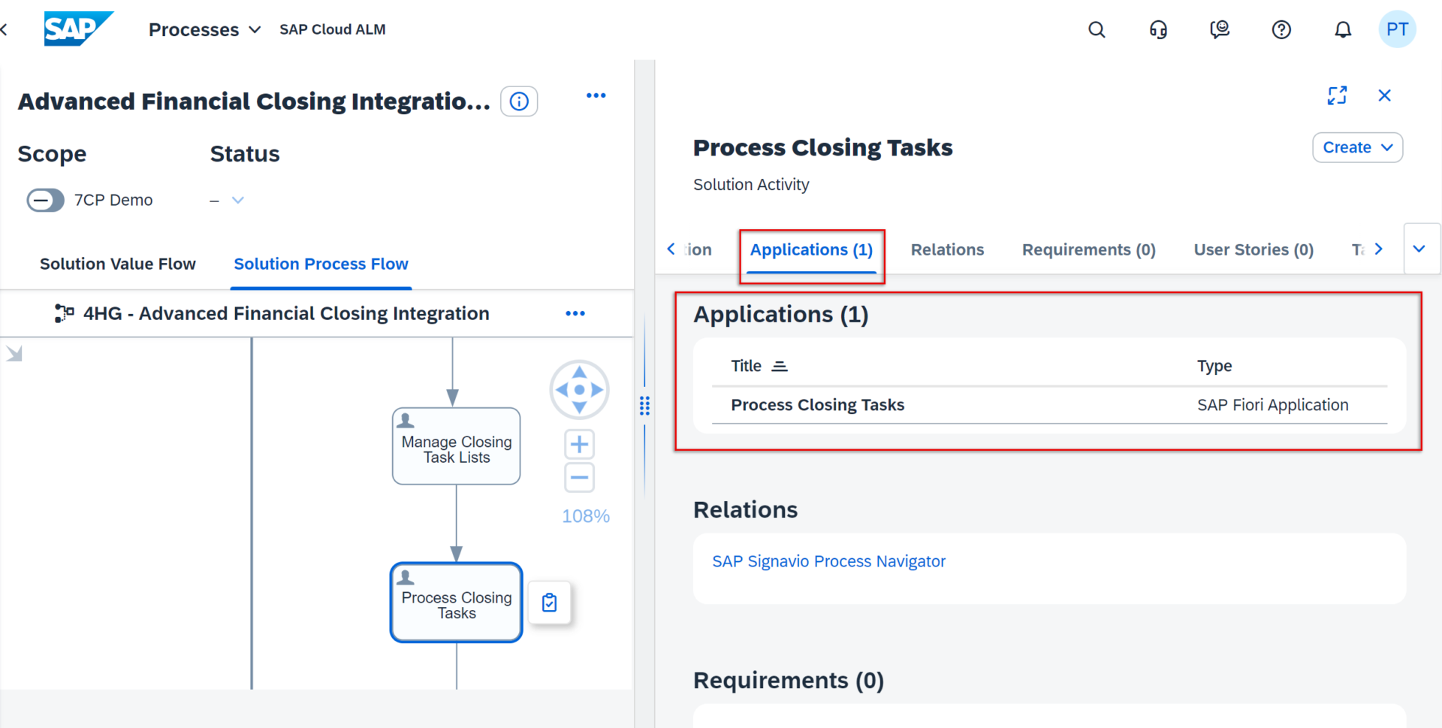Click the search magnifier icon in header
The width and height of the screenshot is (1442, 728).
pos(1097,30)
